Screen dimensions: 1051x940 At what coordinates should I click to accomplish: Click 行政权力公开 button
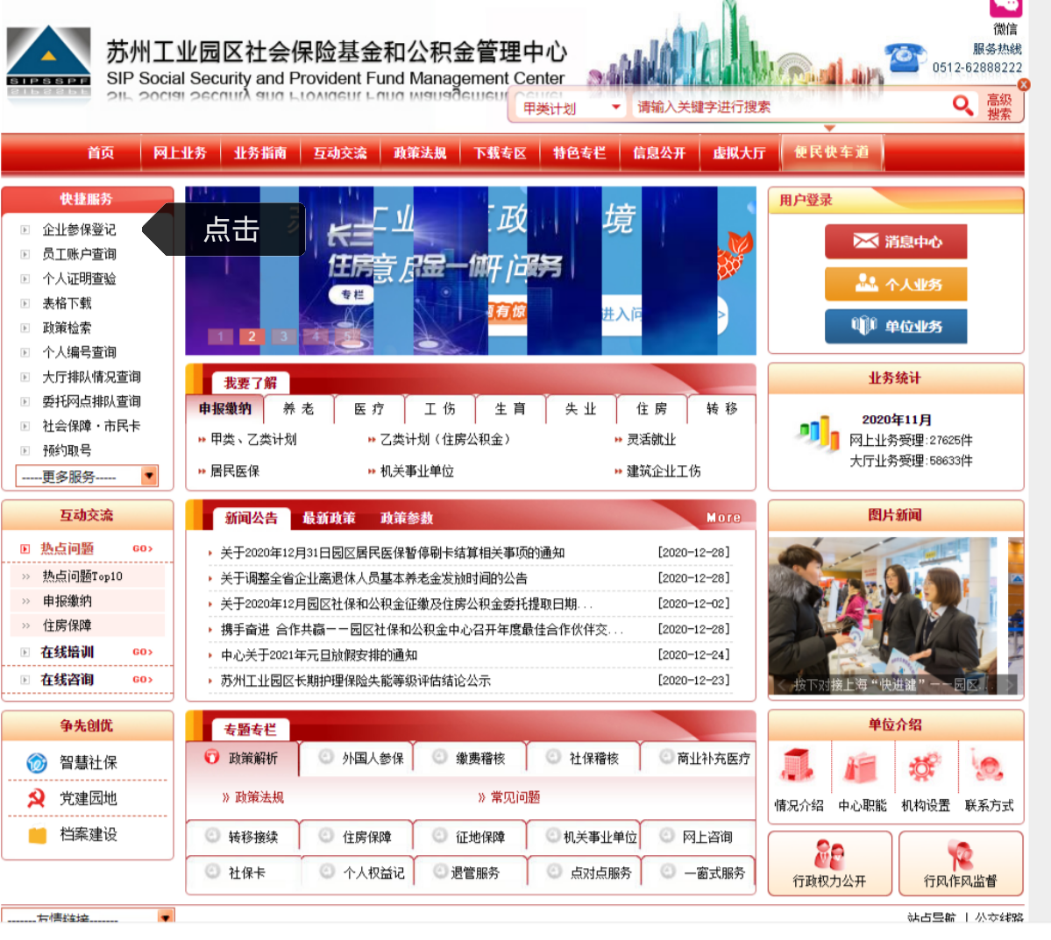(x=830, y=863)
